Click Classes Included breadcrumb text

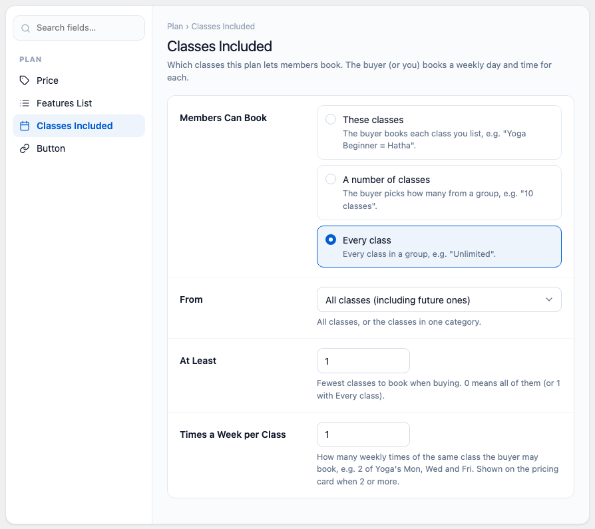tap(223, 27)
